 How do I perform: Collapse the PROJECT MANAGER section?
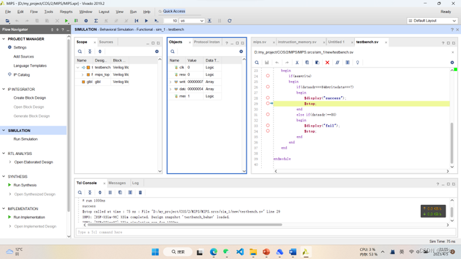coord(4,39)
